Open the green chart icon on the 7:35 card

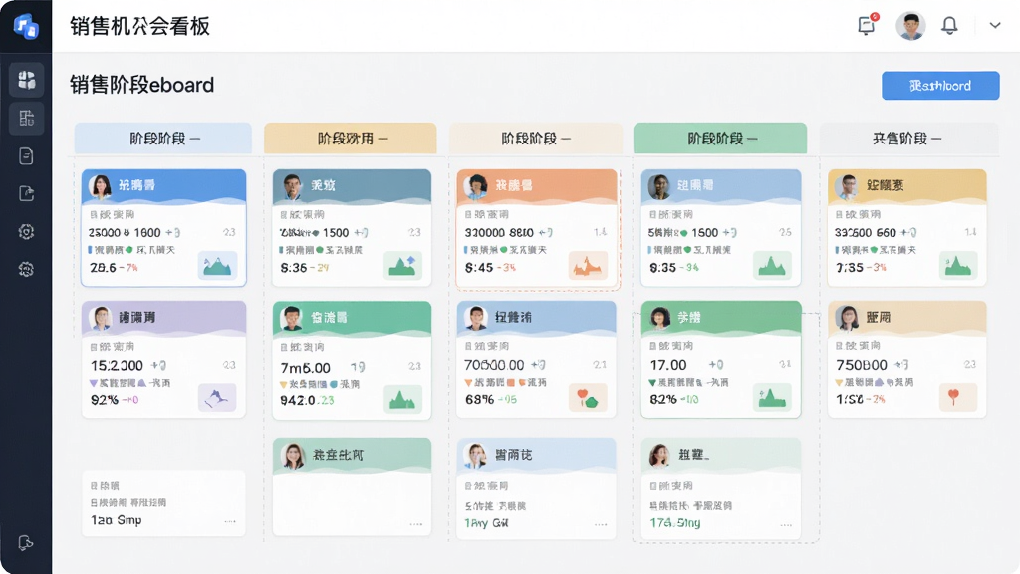[x=958, y=265]
